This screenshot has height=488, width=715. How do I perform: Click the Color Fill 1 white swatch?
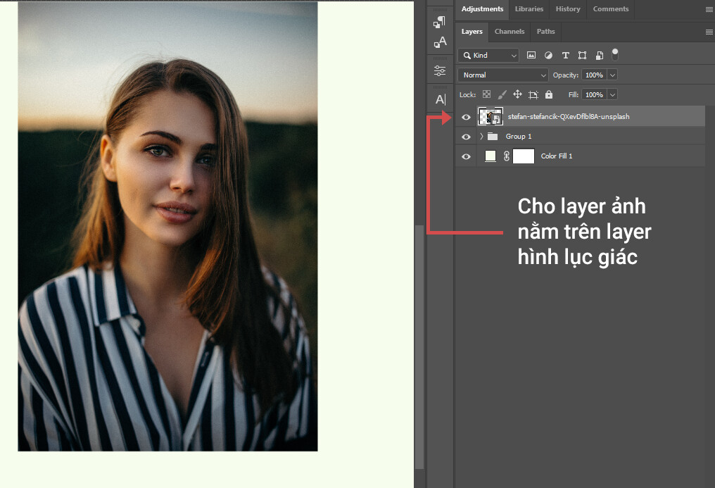tap(524, 156)
